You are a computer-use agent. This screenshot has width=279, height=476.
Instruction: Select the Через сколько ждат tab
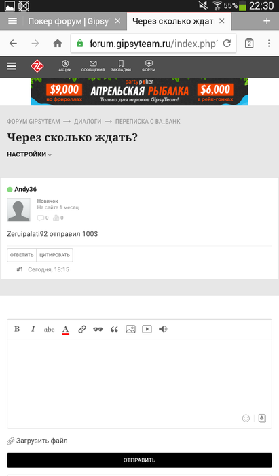tap(172, 21)
